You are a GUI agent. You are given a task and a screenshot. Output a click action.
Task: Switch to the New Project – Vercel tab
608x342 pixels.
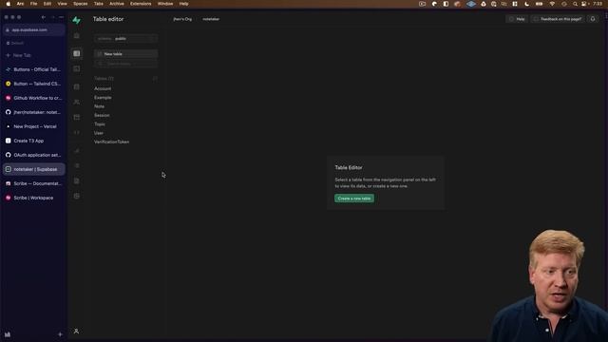pyautogui.click(x=34, y=126)
